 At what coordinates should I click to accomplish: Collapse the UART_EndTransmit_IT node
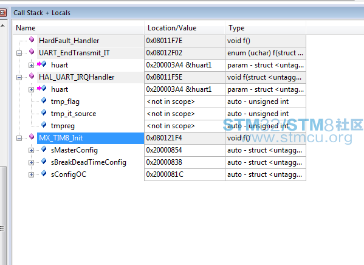(19, 53)
